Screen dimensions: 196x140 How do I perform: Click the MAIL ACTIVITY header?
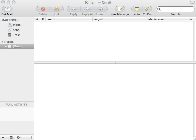coord(17,105)
